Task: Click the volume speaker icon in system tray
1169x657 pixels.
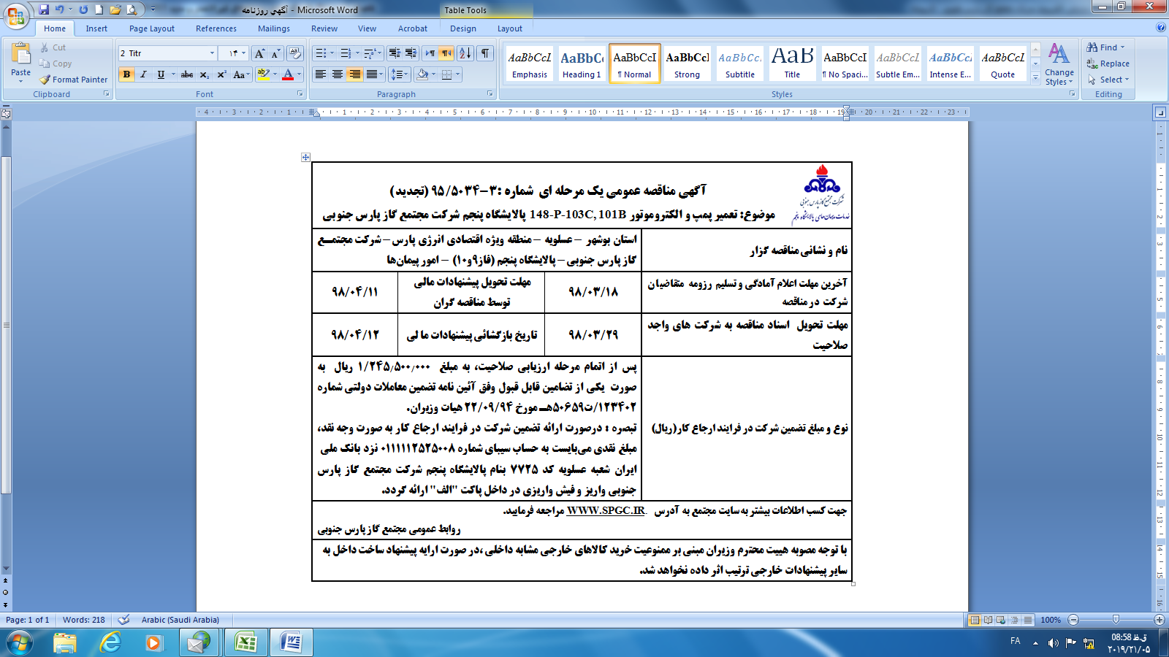Action: pyautogui.click(x=1053, y=643)
